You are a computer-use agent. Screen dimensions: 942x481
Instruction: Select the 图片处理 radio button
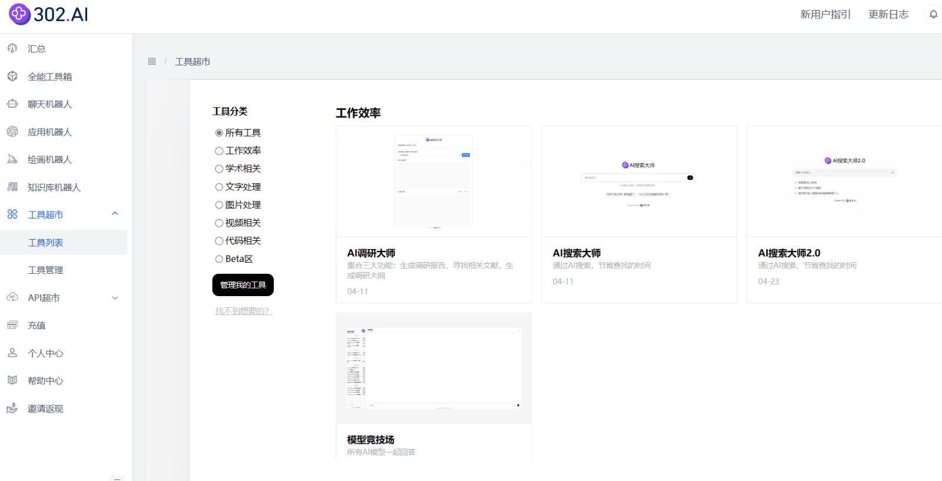pyautogui.click(x=219, y=205)
